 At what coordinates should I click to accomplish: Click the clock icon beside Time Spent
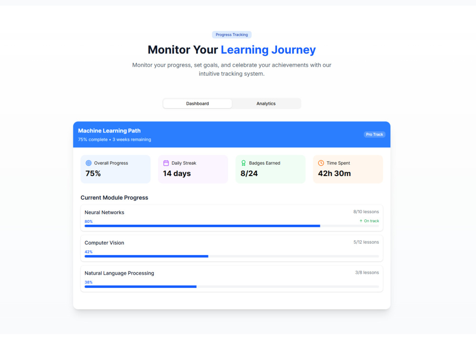[321, 163]
